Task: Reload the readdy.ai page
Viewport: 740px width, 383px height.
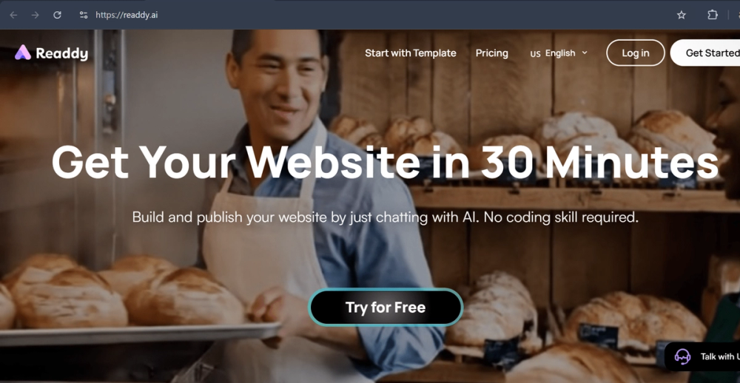Action: (x=57, y=15)
